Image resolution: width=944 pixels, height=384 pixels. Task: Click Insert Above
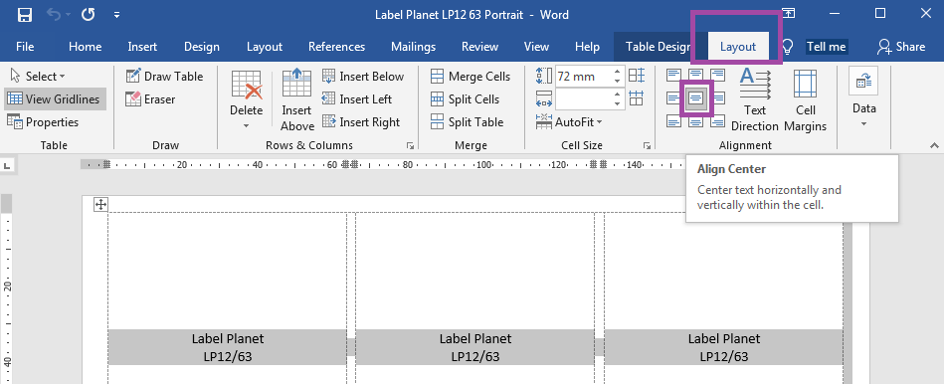pyautogui.click(x=296, y=99)
